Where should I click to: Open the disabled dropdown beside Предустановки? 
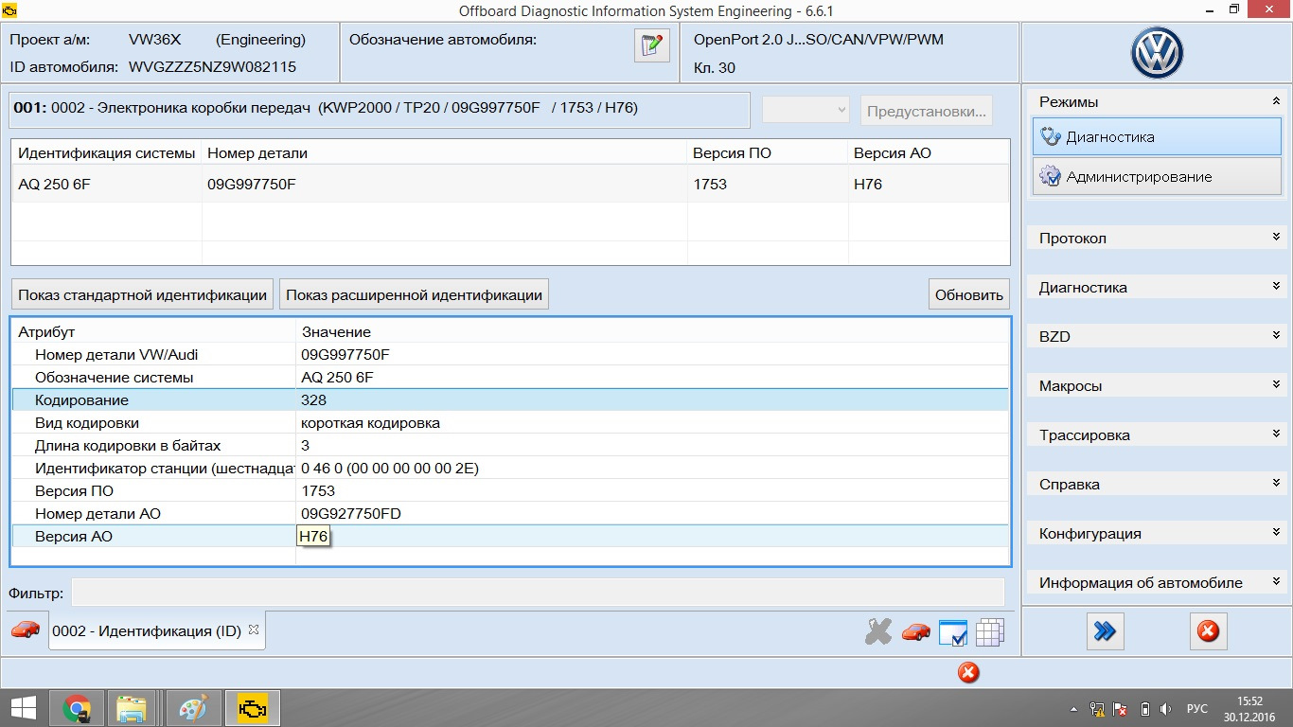tap(806, 110)
